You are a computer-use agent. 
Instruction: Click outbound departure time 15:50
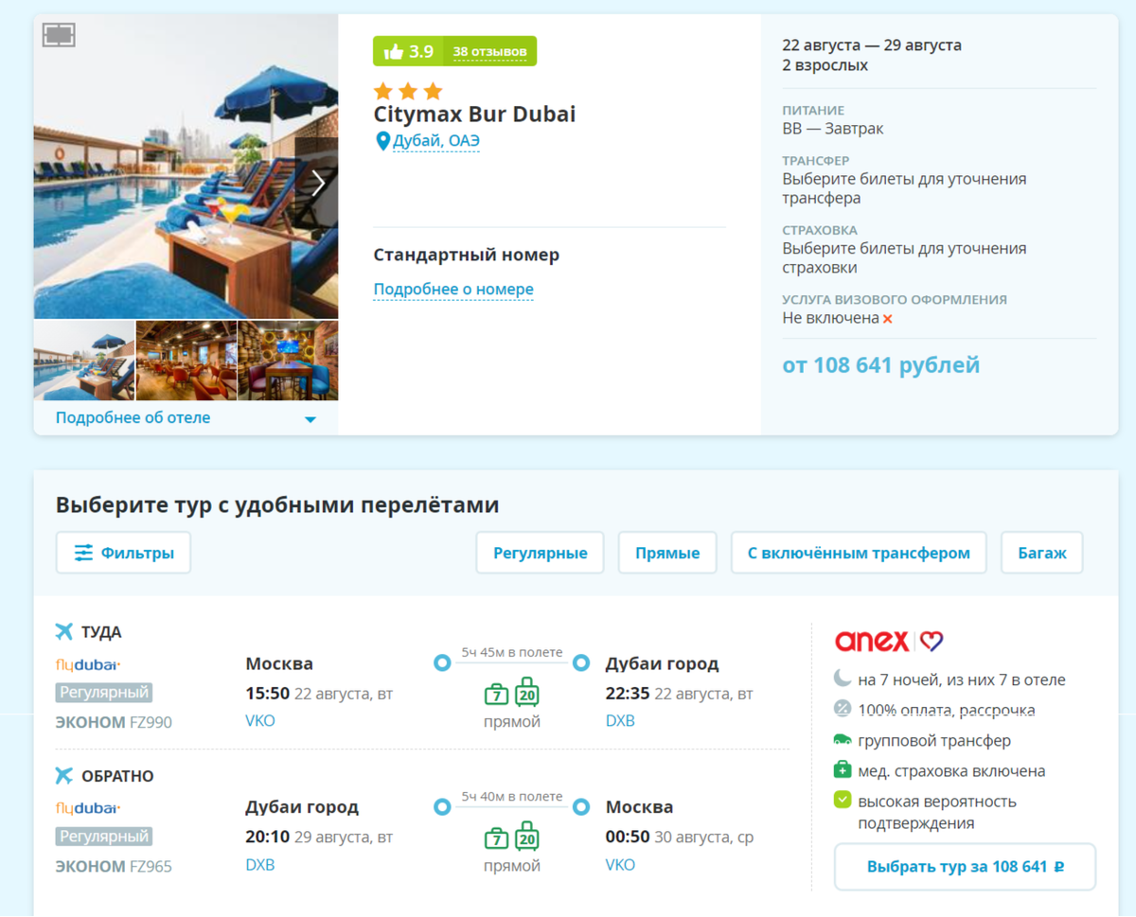click(x=267, y=694)
